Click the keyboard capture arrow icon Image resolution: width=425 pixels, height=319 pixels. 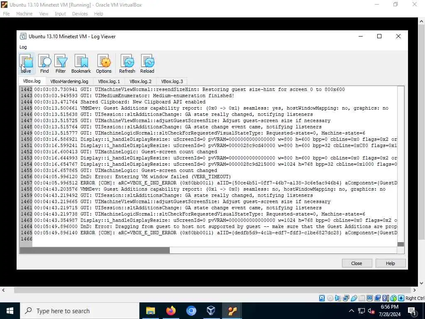(401, 298)
